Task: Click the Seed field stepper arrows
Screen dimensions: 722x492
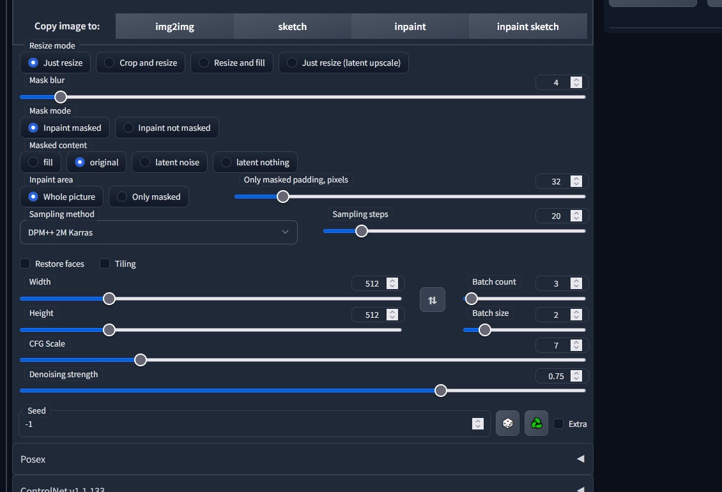Action: tap(477, 424)
